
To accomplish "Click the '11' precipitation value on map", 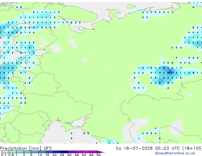I will pyautogui.click(x=172, y=73).
